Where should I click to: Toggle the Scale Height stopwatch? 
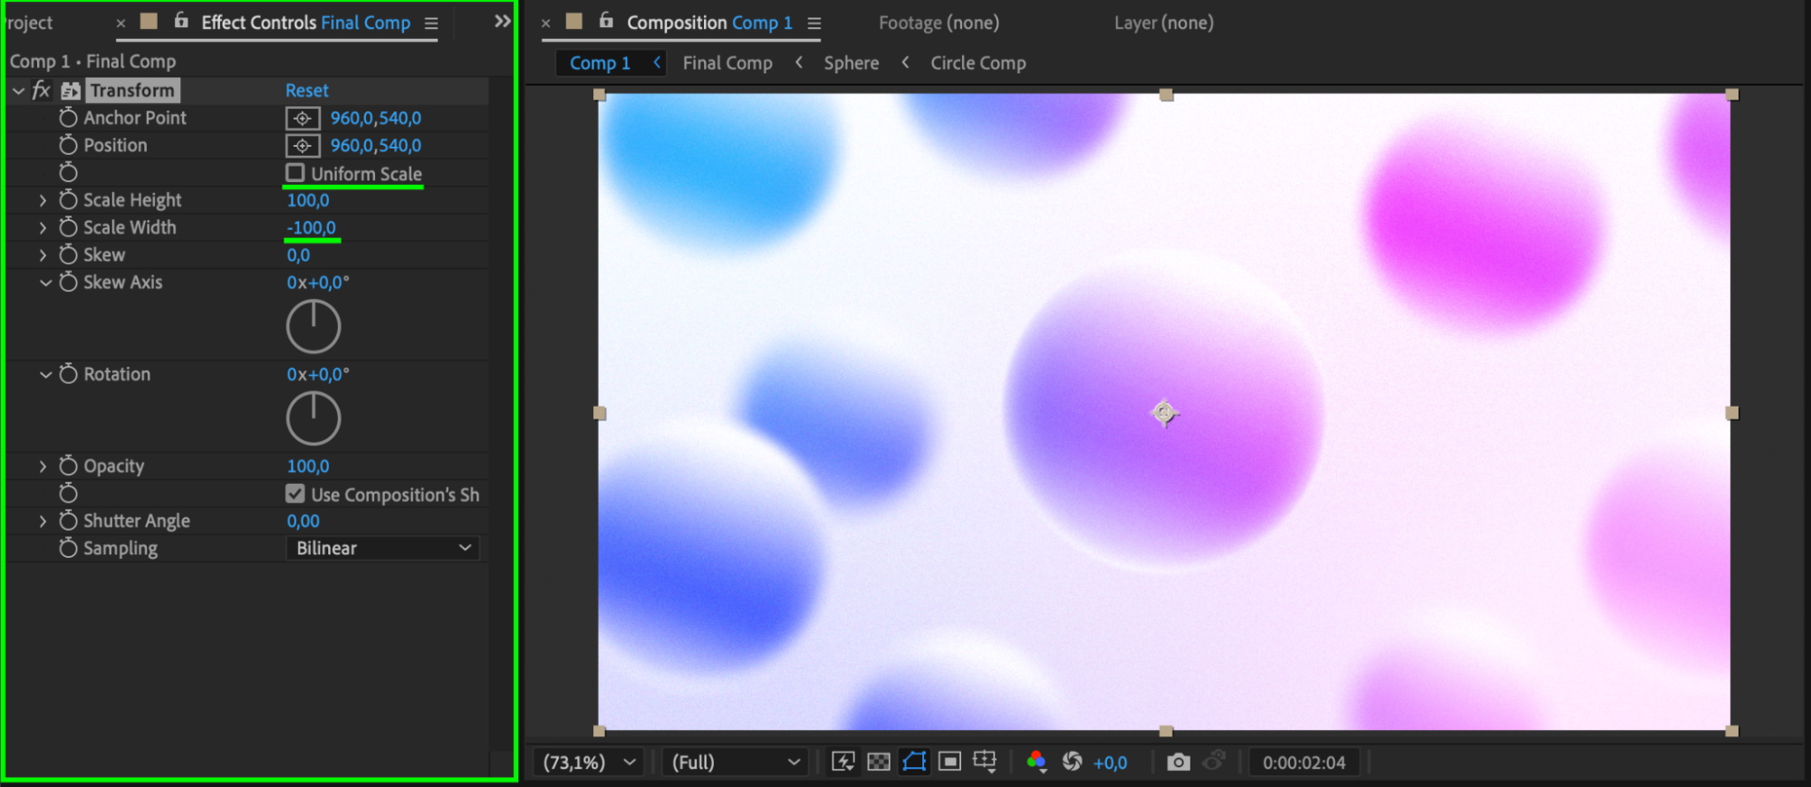(x=68, y=200)
